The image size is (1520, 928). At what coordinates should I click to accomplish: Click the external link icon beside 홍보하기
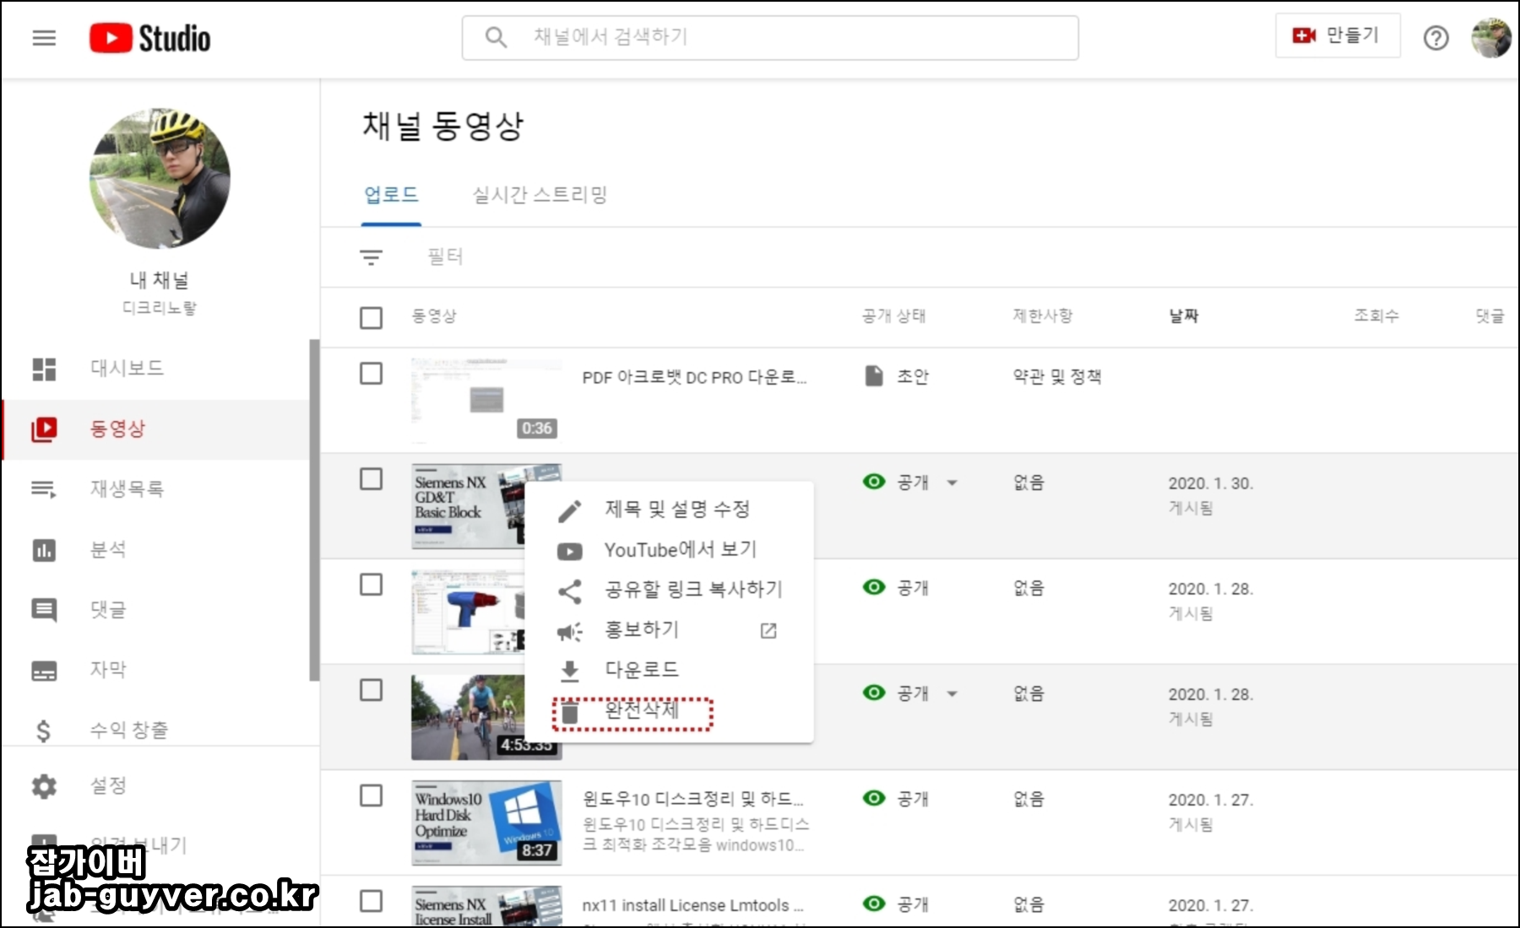point(768,631)
